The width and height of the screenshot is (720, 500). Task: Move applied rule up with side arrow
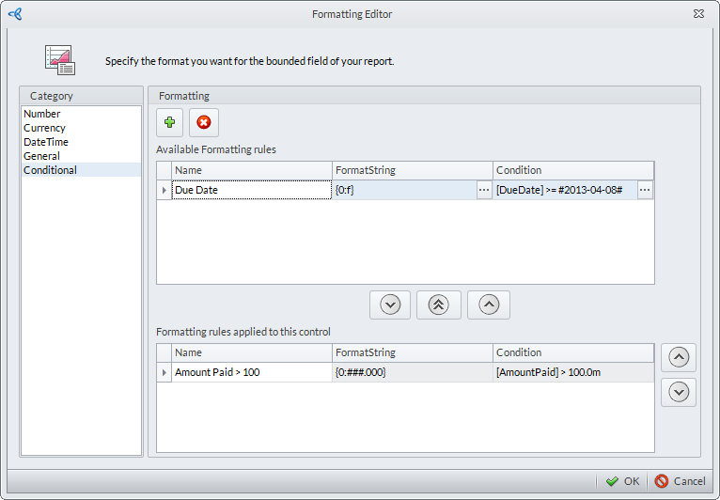[679, 357]
